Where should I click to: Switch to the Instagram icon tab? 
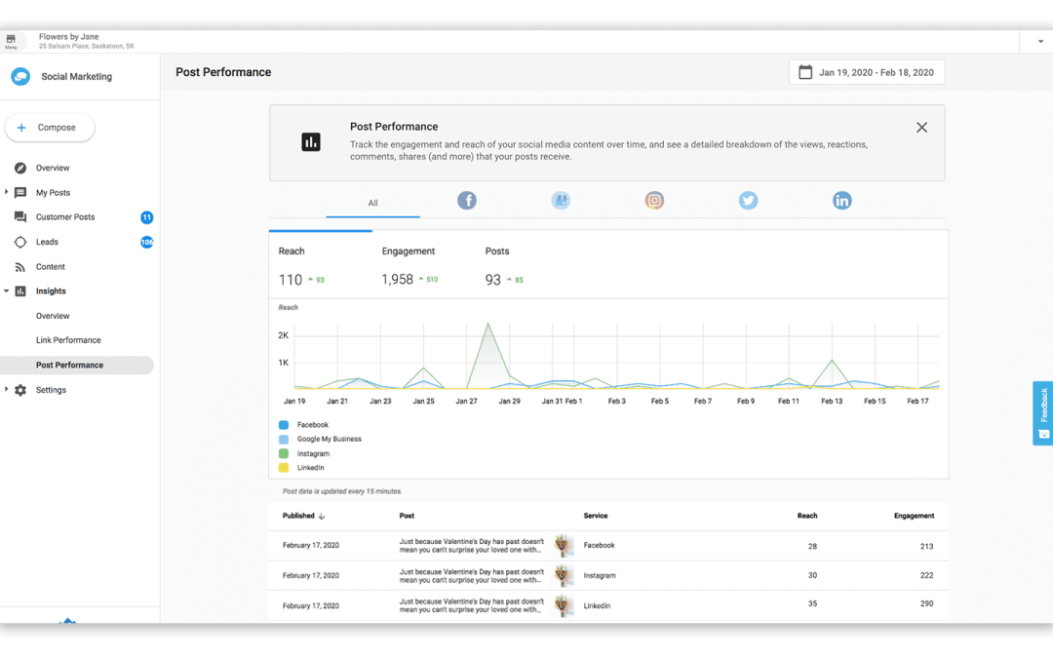coord(654,201)
